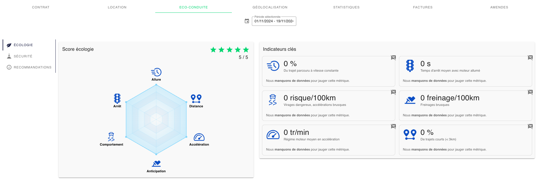This screenshot has width=540, height=183.
Task: Click the comment-off icon on the temps d'arrêt card
Action: [x=530, y=58]
